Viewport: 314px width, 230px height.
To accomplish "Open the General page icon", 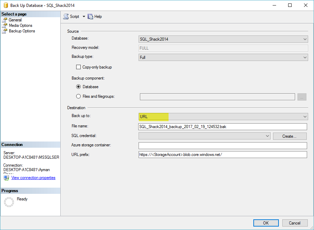I will 4,20.
